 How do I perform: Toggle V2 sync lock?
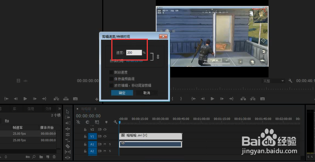[99, 130]
